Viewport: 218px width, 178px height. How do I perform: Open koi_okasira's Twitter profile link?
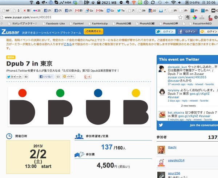tap(176, 112)
